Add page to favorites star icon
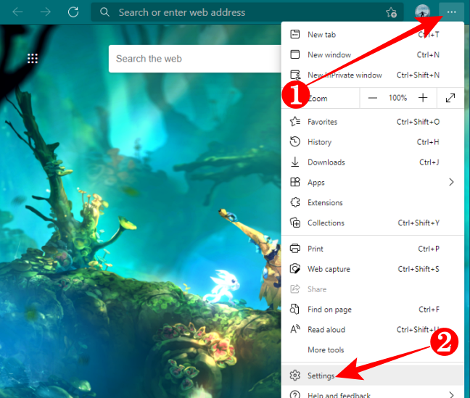Viewport: 470px width, 398px height. (x=391, y=12)
